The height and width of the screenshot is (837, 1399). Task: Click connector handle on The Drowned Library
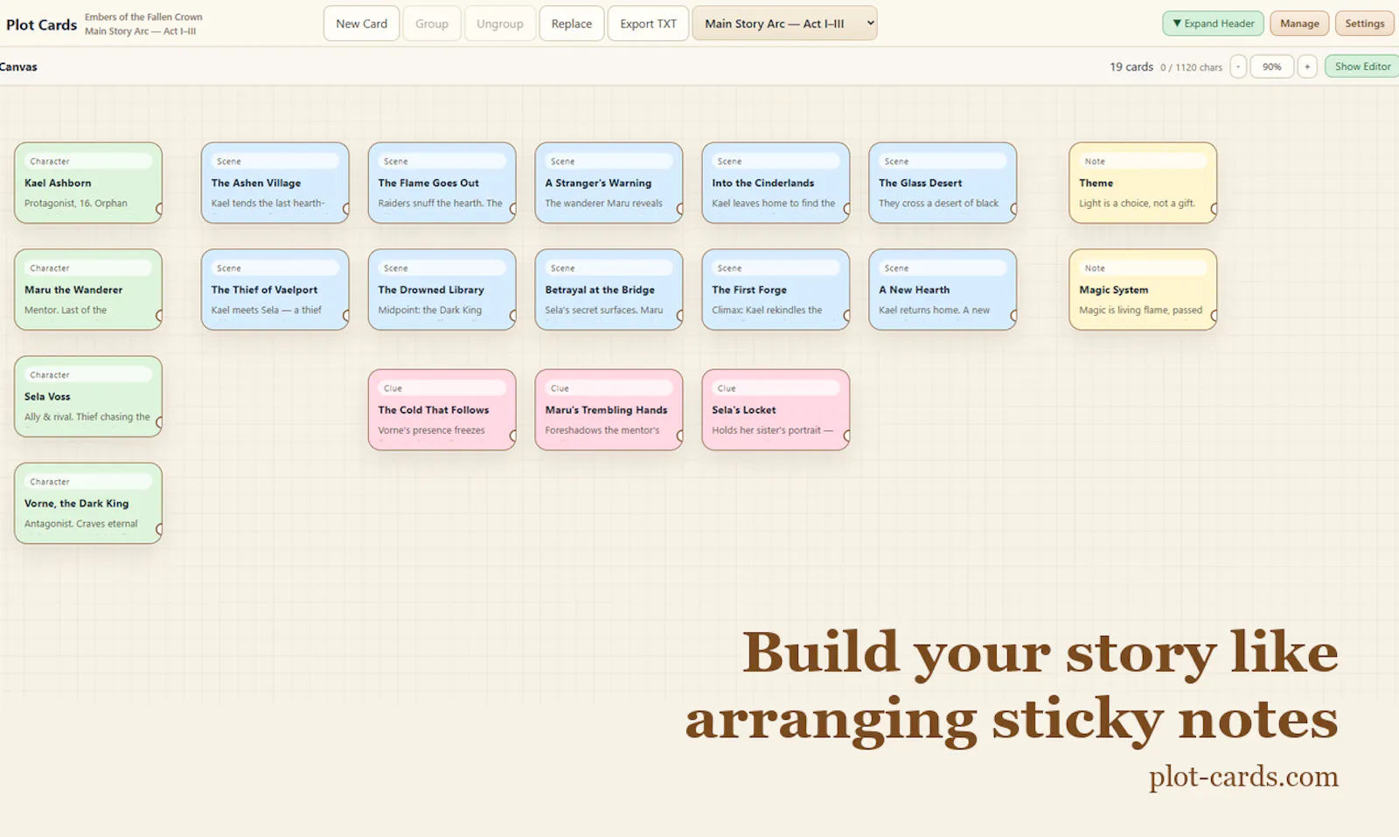(514, 316)
